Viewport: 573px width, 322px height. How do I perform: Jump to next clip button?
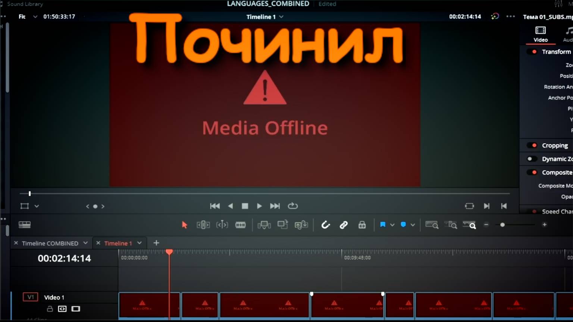tap(486, 206)
